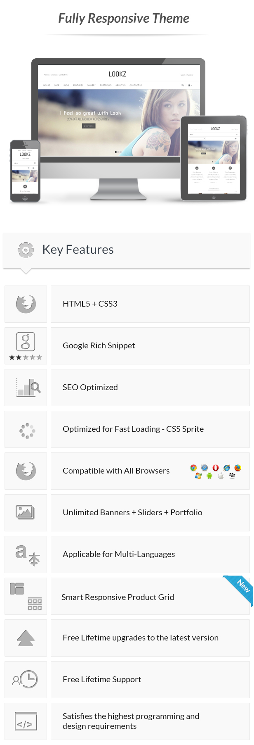Click the Free Lifetime Support text

[x=102, y=679]
